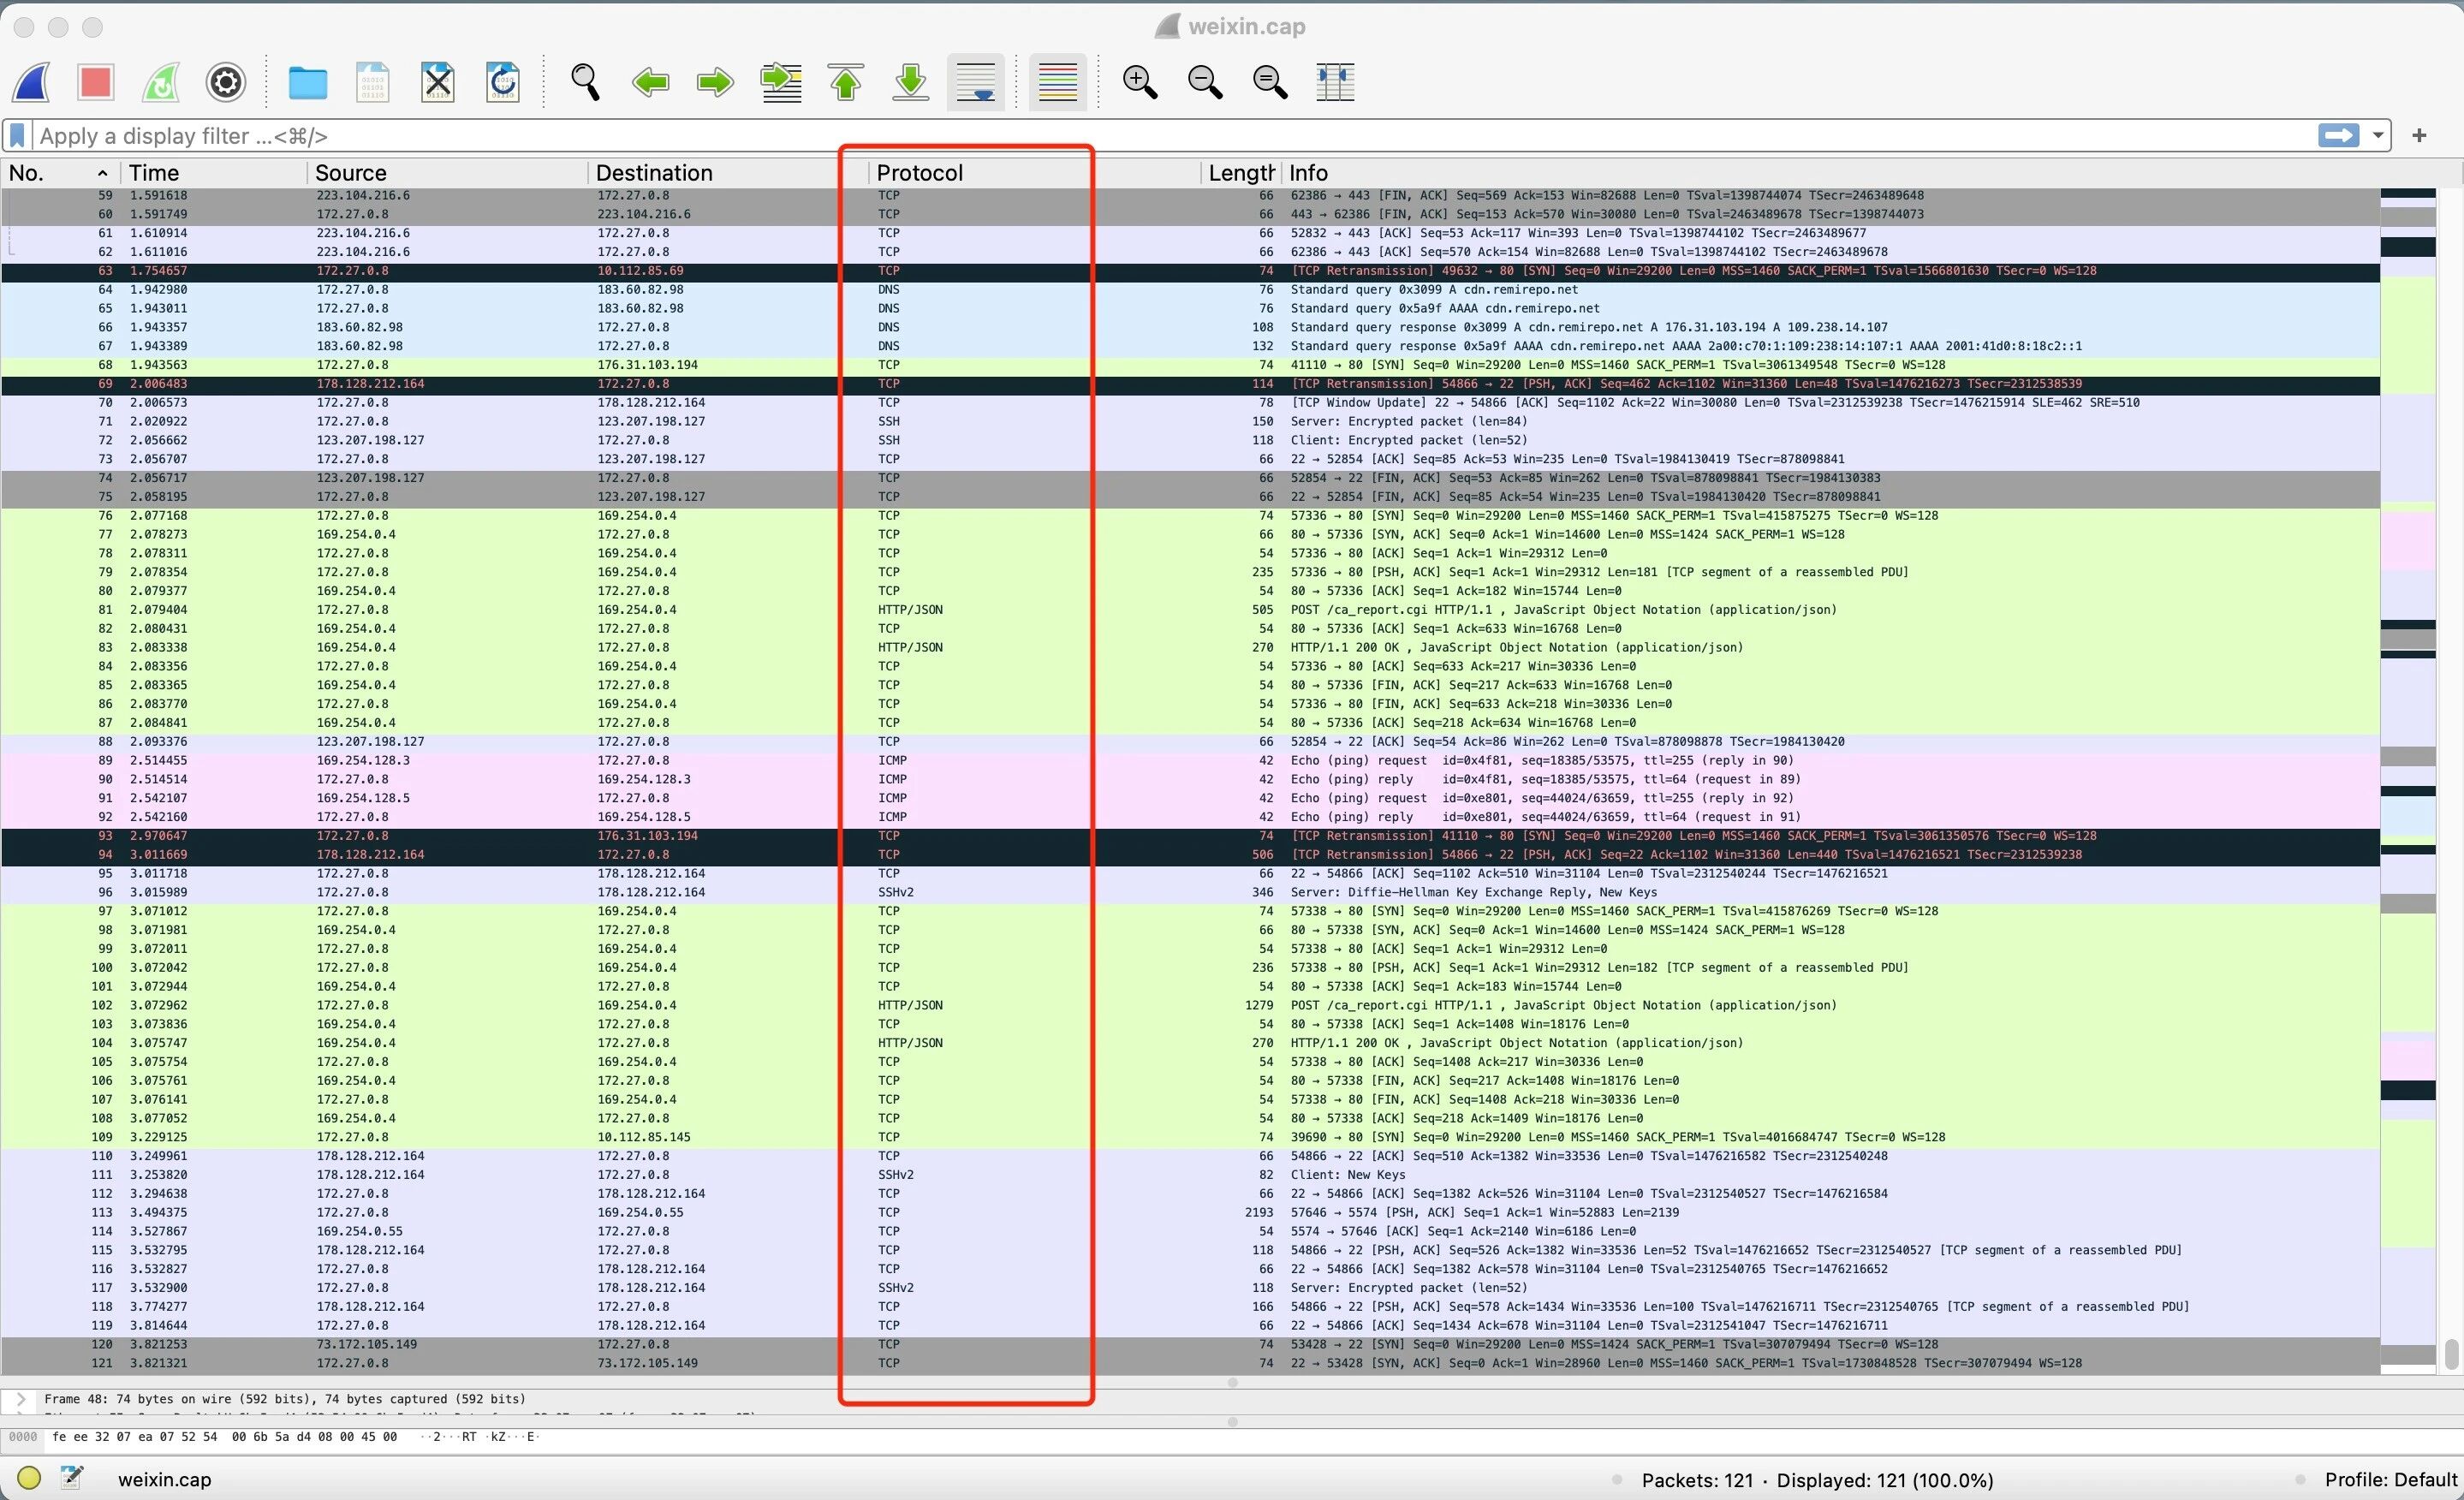Apply the display filter arrow button
Image resolution: width=2464 pixels, height=1500 pixels.
click(2338, 135)
